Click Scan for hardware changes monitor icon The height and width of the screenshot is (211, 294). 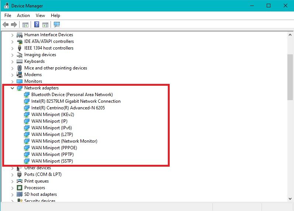click(x=57, y=24)
